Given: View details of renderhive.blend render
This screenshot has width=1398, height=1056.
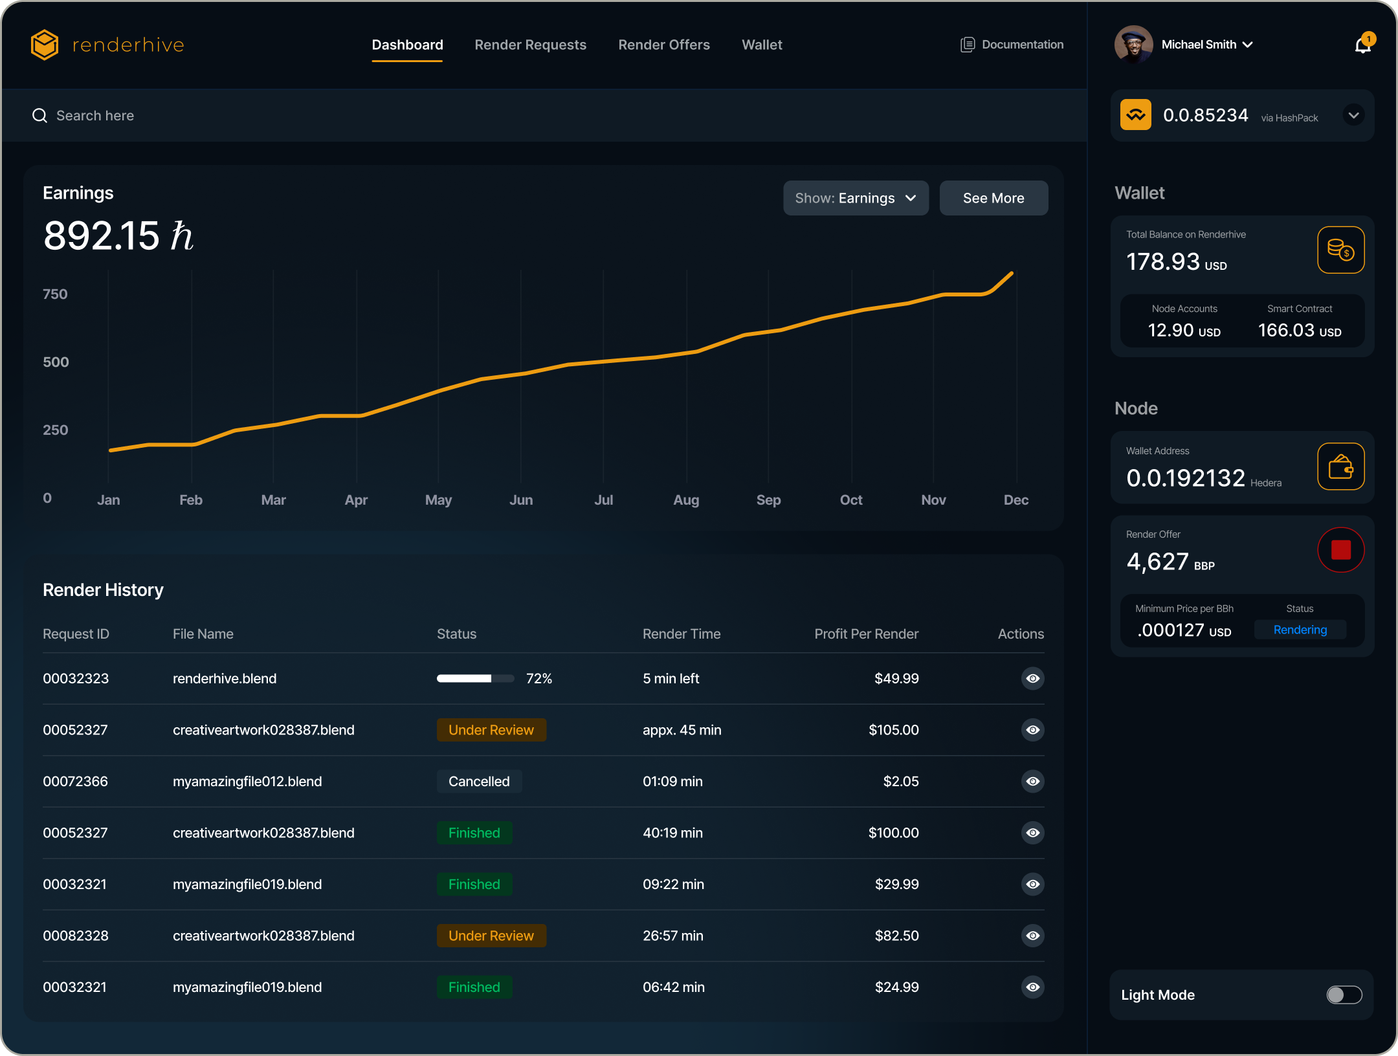Looking at the screenshot, I should pyautogui.click(x=1032, y=678).
